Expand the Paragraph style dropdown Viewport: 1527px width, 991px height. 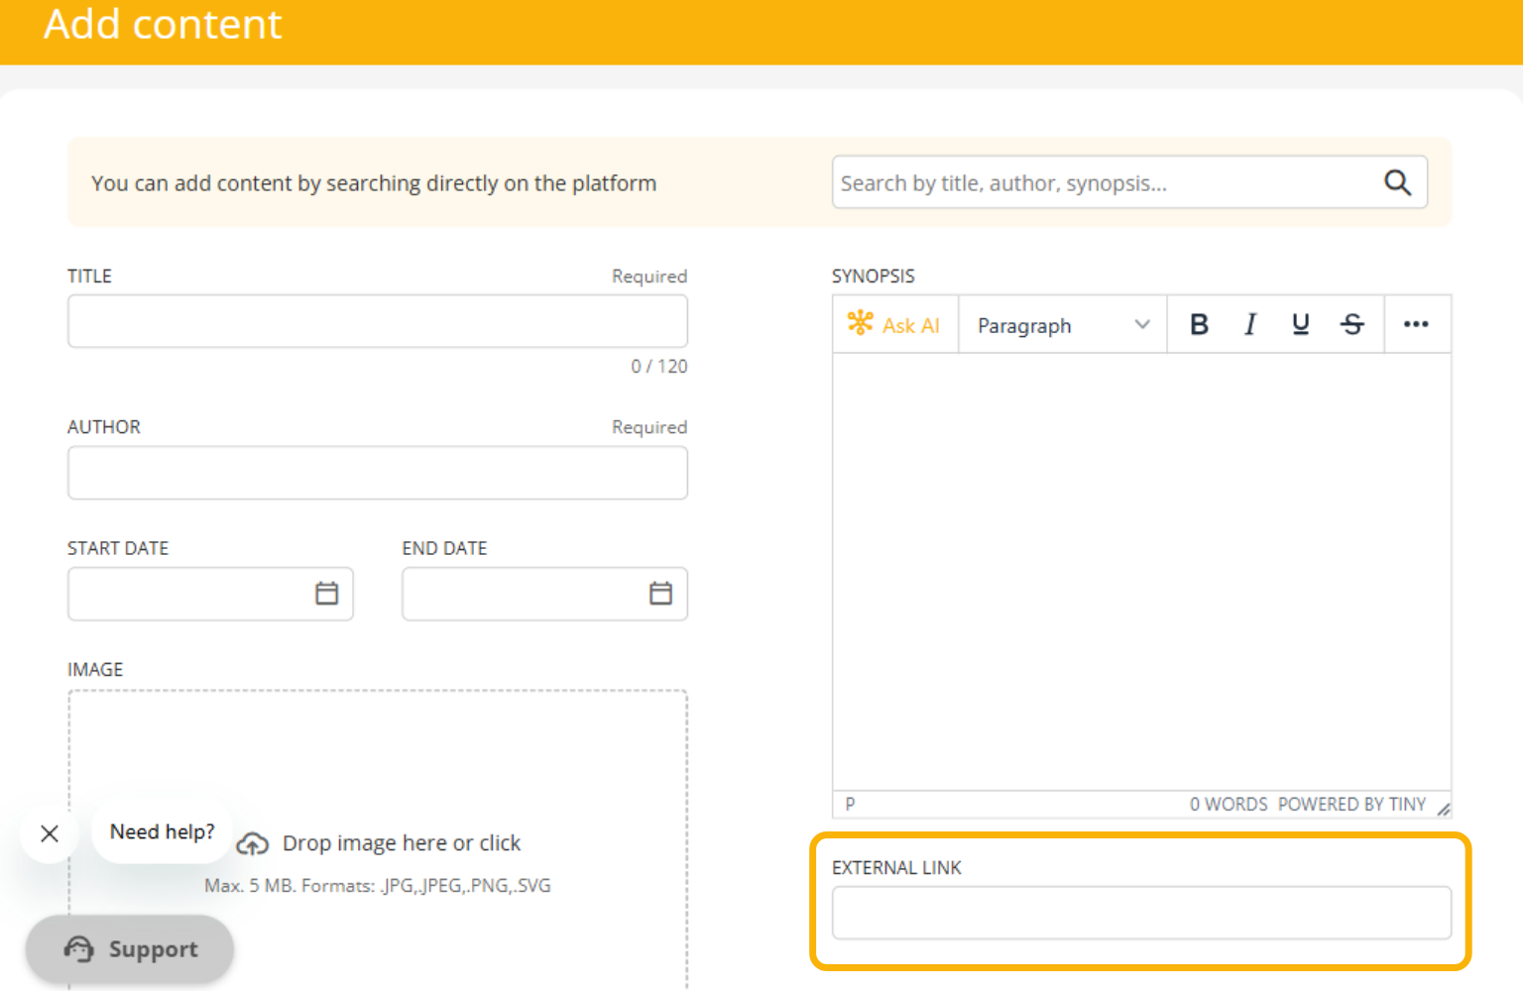pyautogui.click(x=1062, y=325)
